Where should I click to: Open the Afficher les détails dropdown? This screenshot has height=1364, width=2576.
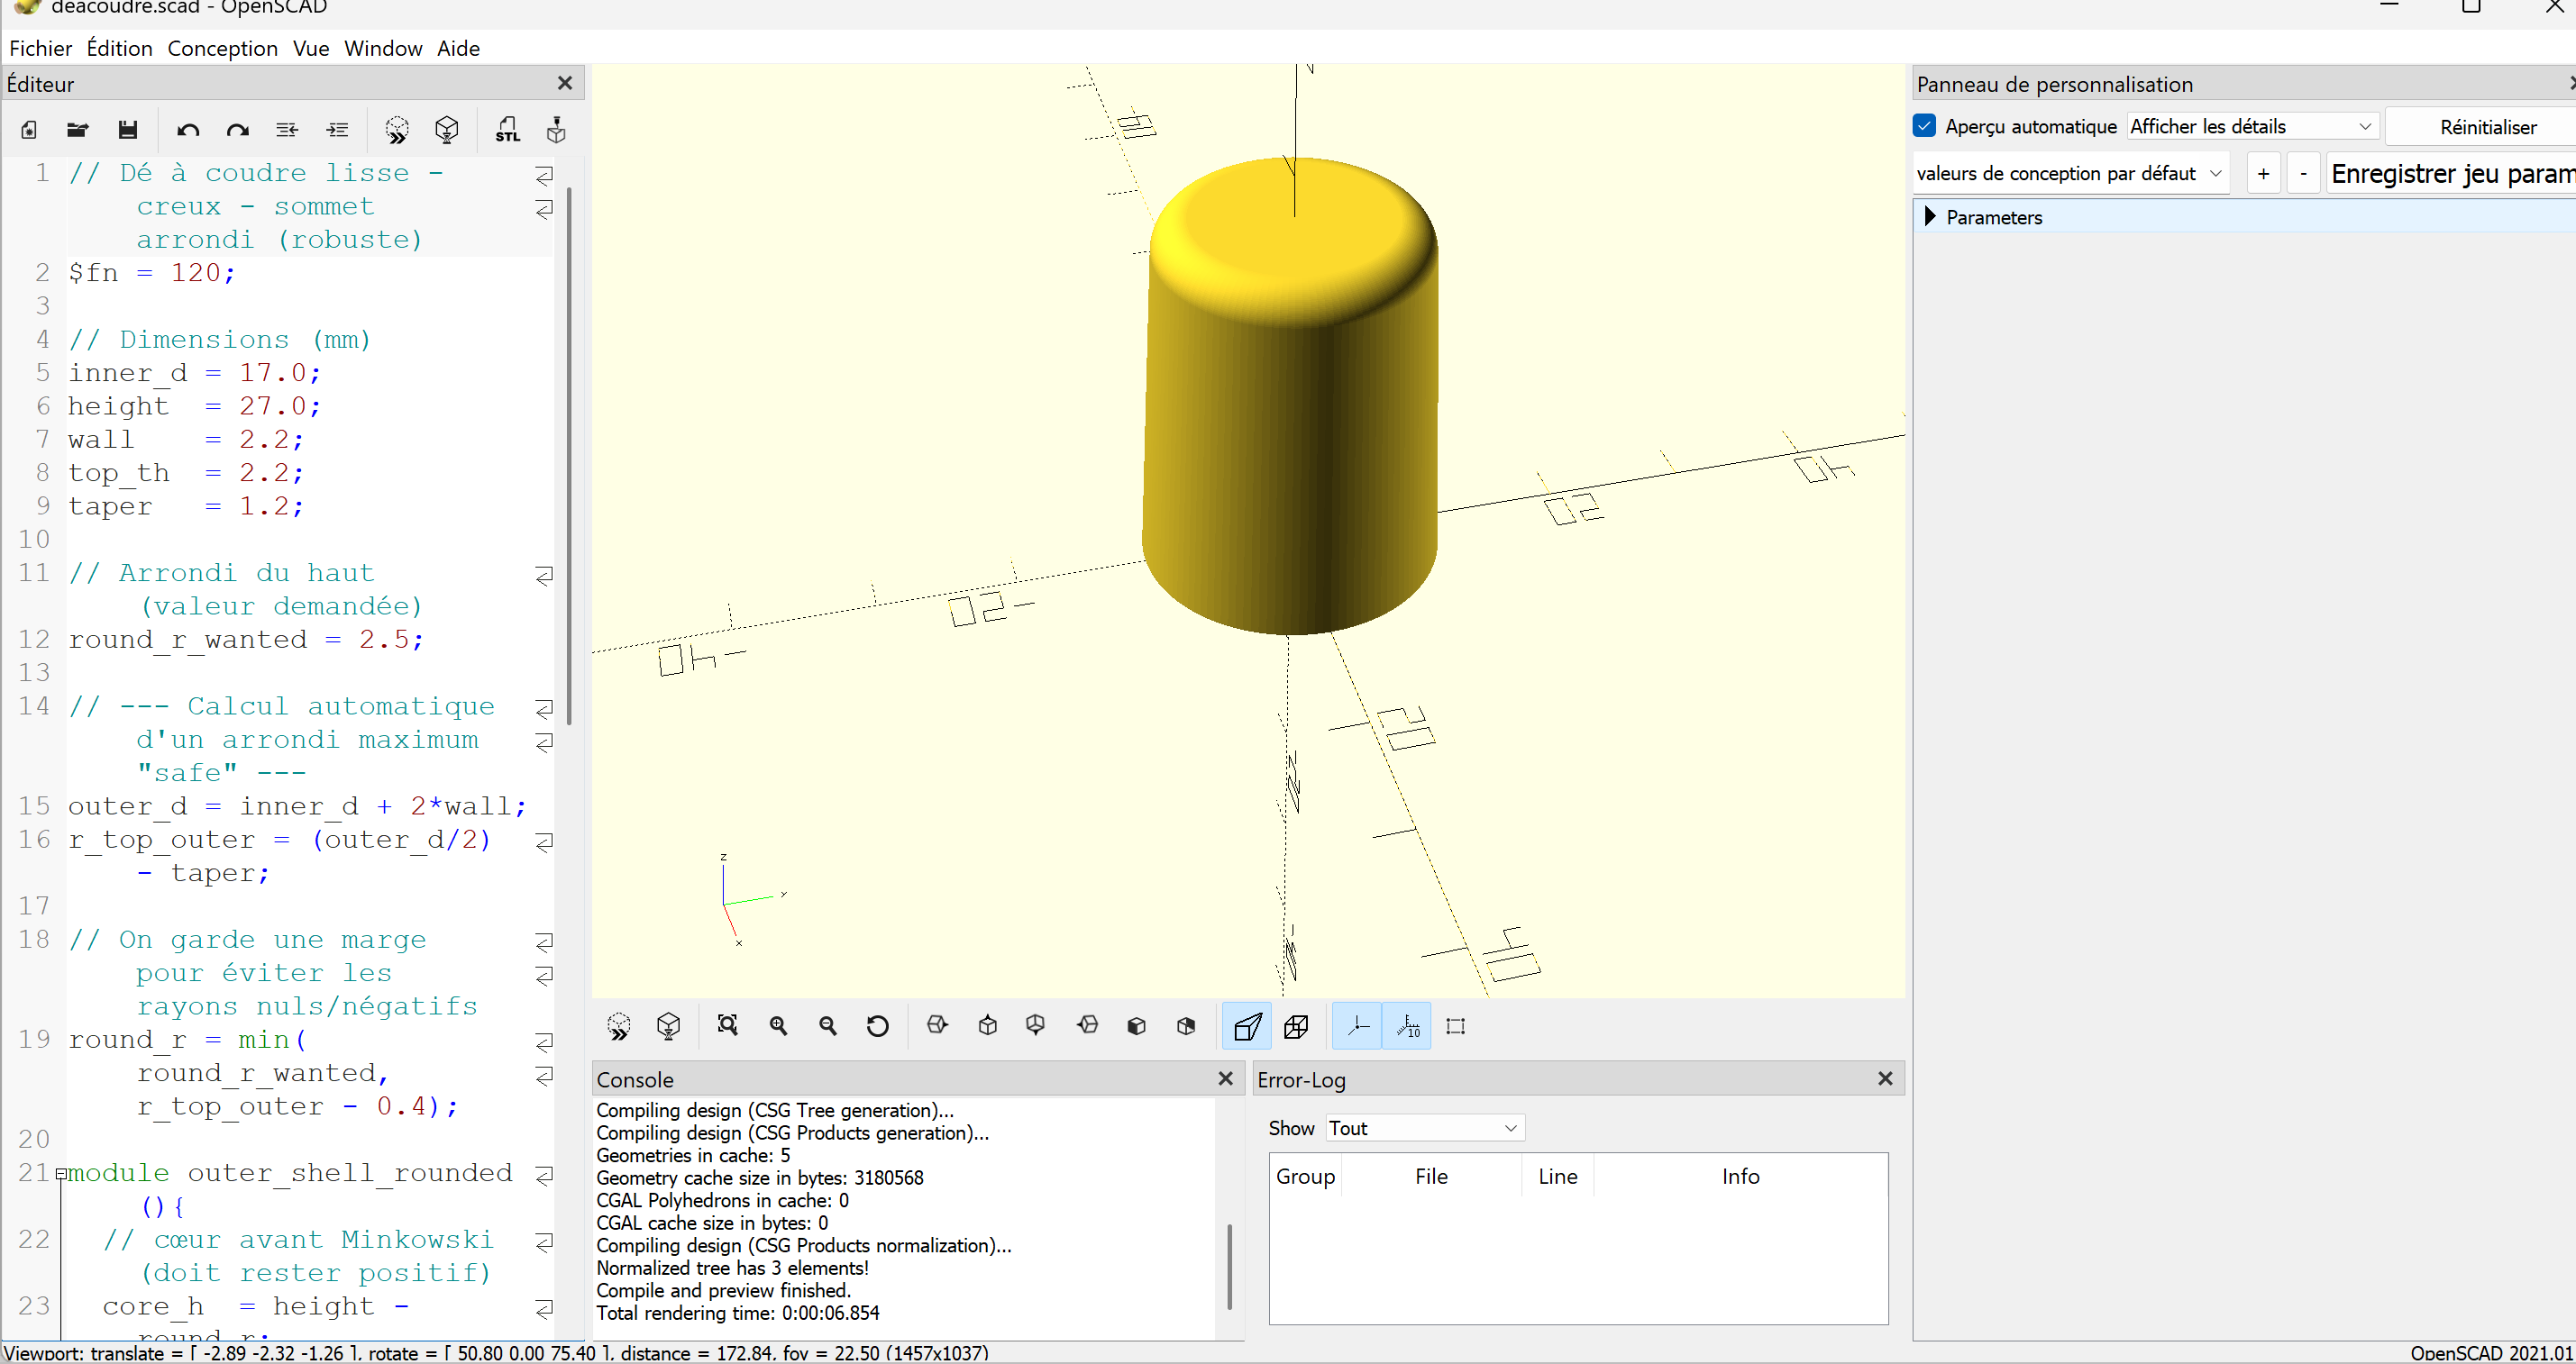click(2250, 126)
